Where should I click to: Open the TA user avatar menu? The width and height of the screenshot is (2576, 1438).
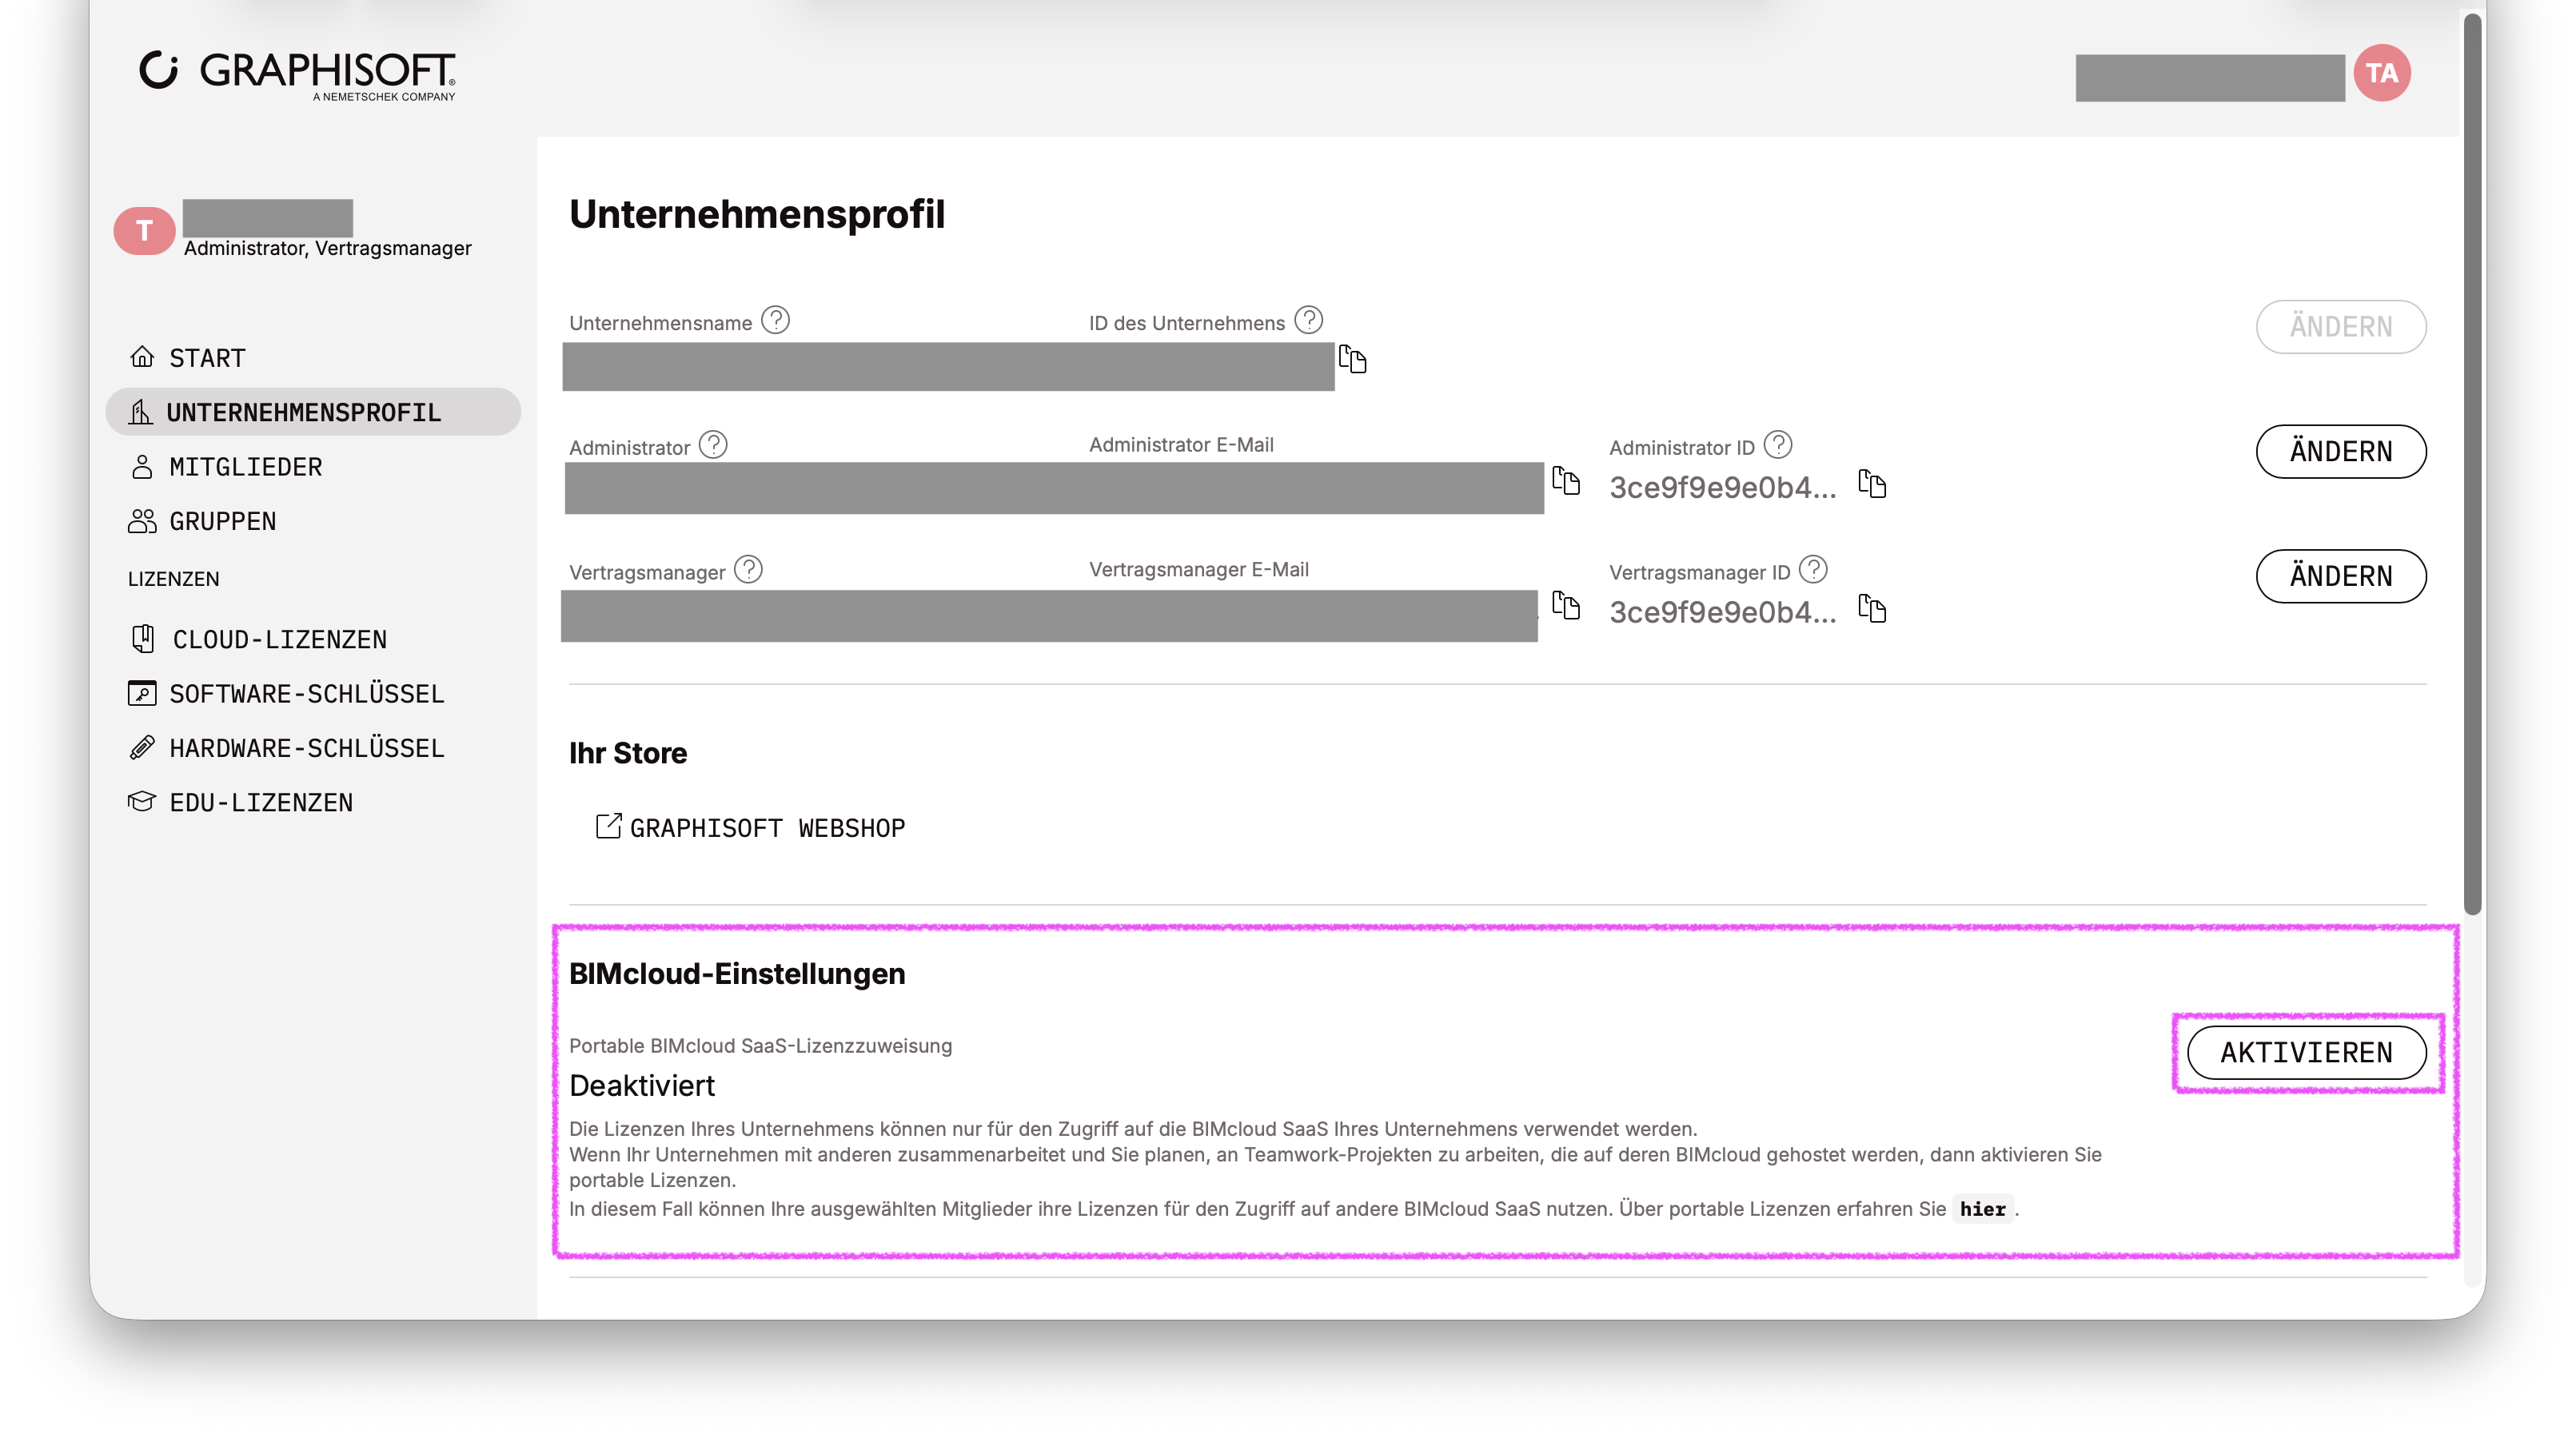(2381, 73)
